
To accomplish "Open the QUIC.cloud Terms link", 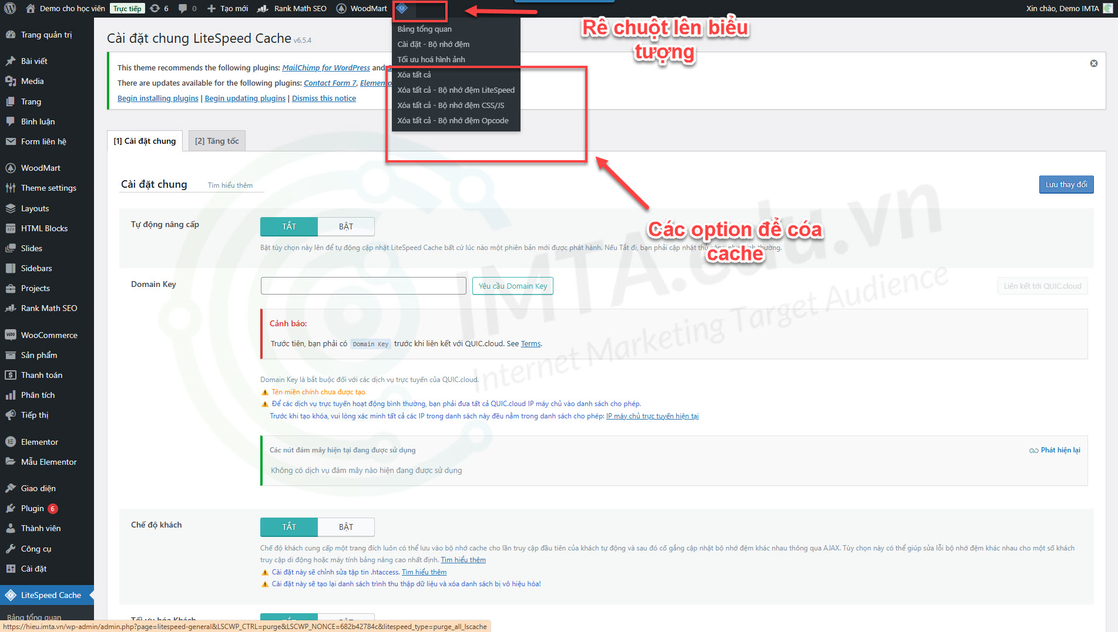I will tap(531, 343).
